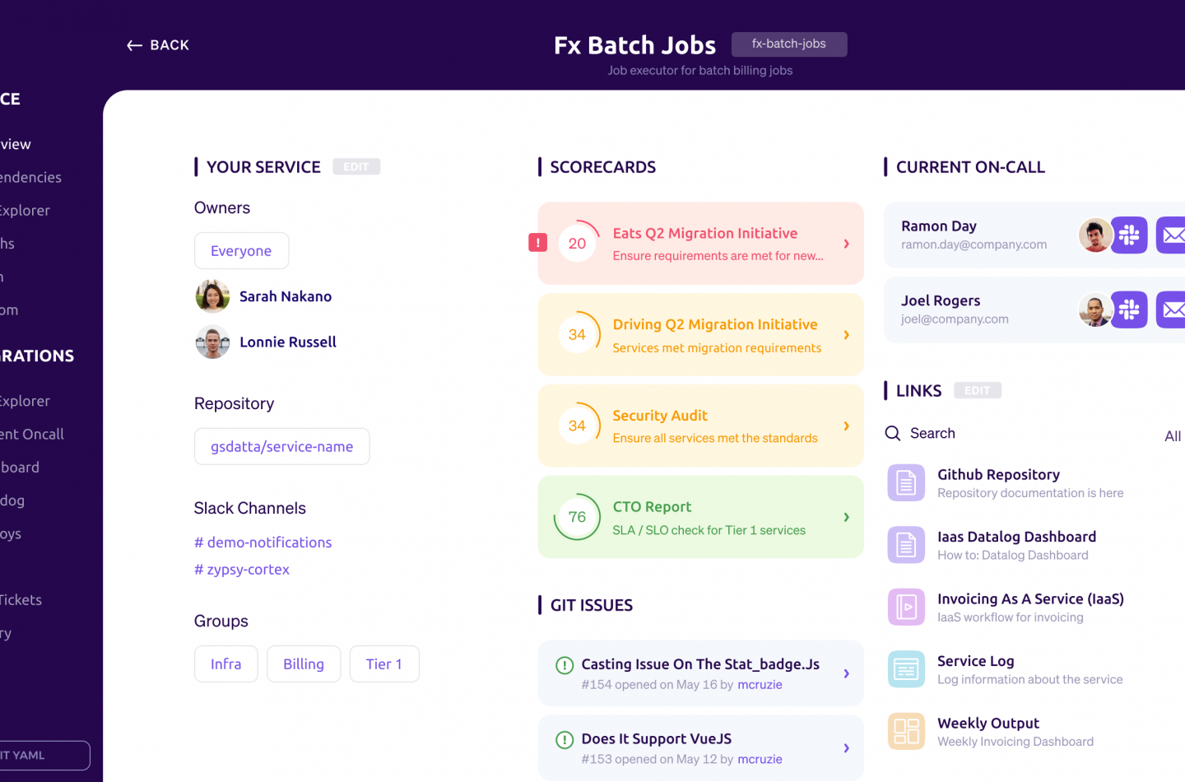Select the Tier 1 group tag

pyautogui.click(x=384, y=664)
